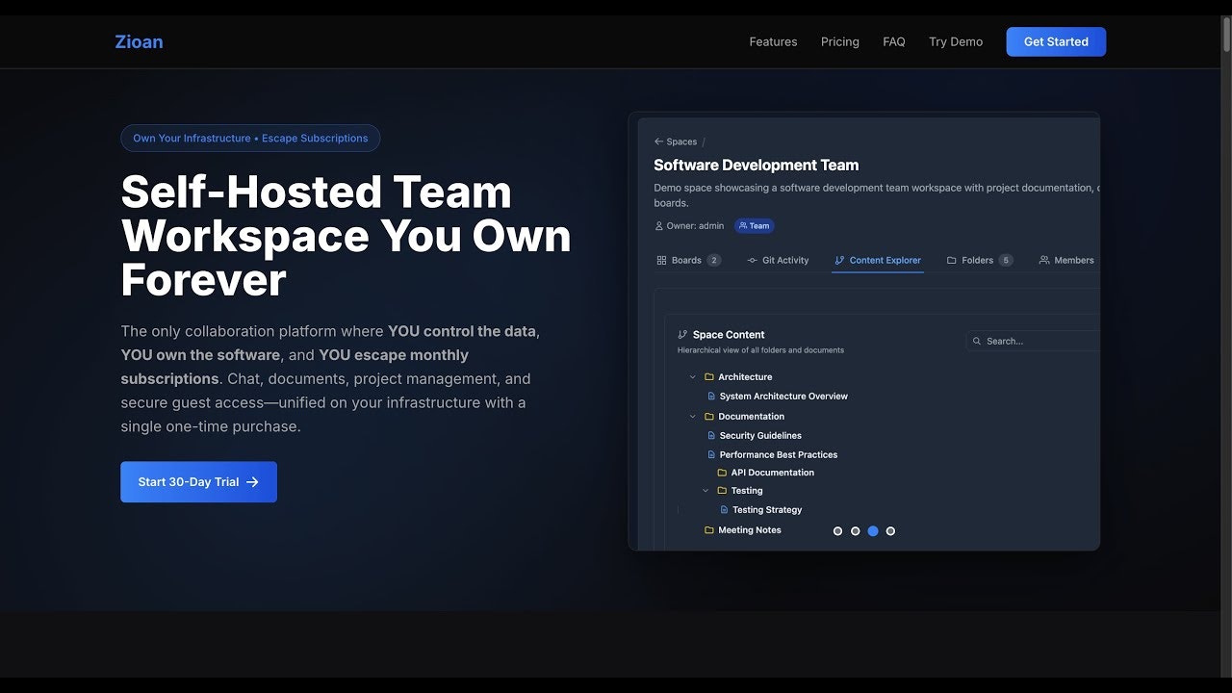
Task: Click the Owner admin person icon
Action: (658, 226)
